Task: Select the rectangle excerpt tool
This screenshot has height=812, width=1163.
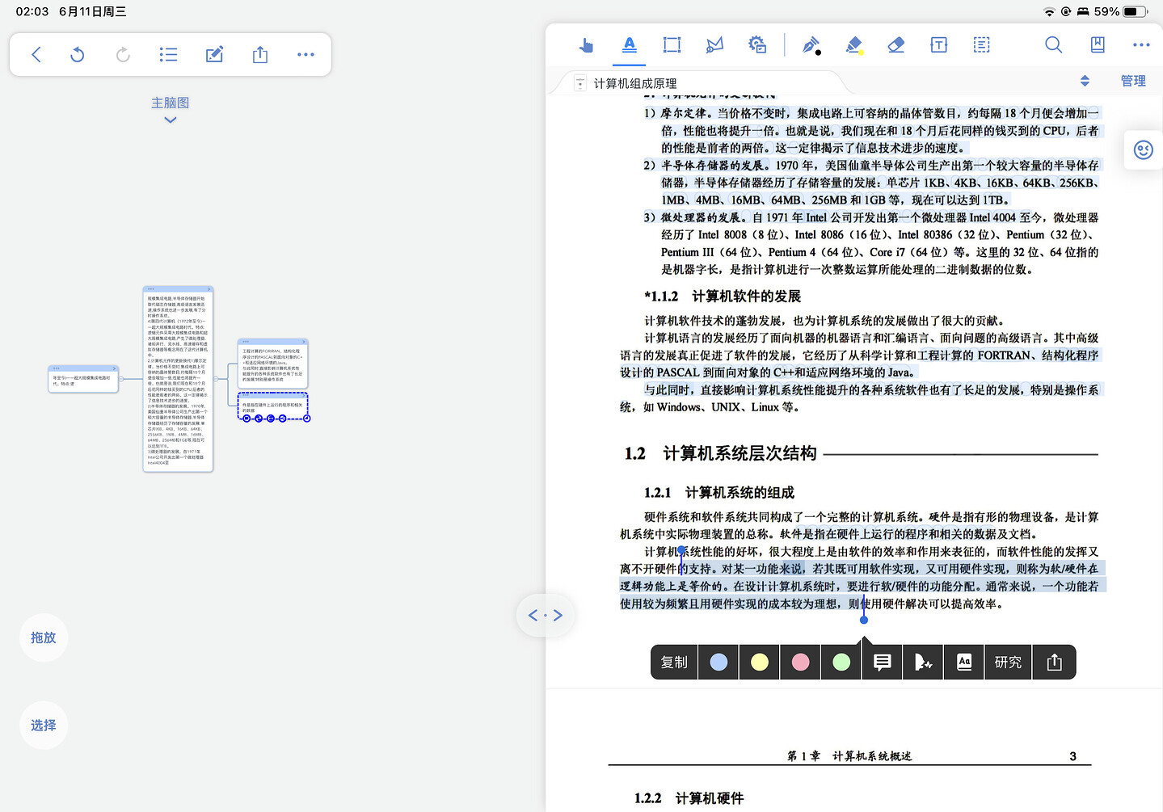Action: coord(672,45)
